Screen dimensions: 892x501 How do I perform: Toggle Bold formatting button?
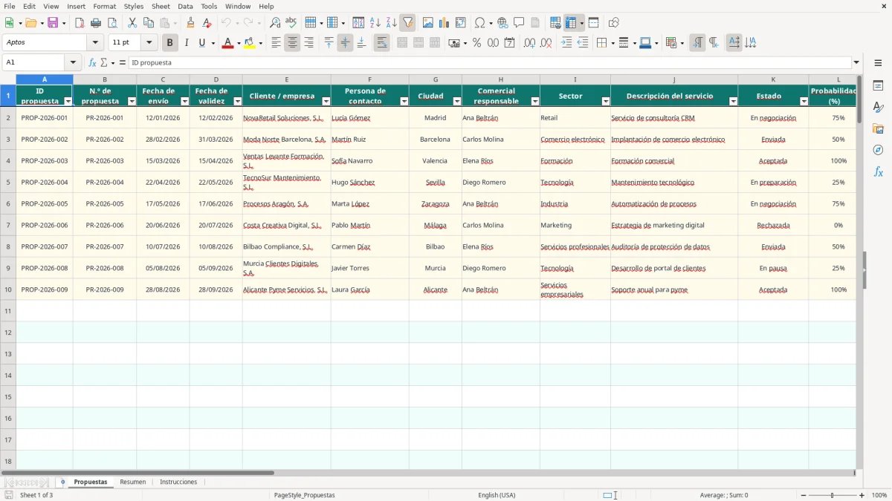click(x=169, y=43)
